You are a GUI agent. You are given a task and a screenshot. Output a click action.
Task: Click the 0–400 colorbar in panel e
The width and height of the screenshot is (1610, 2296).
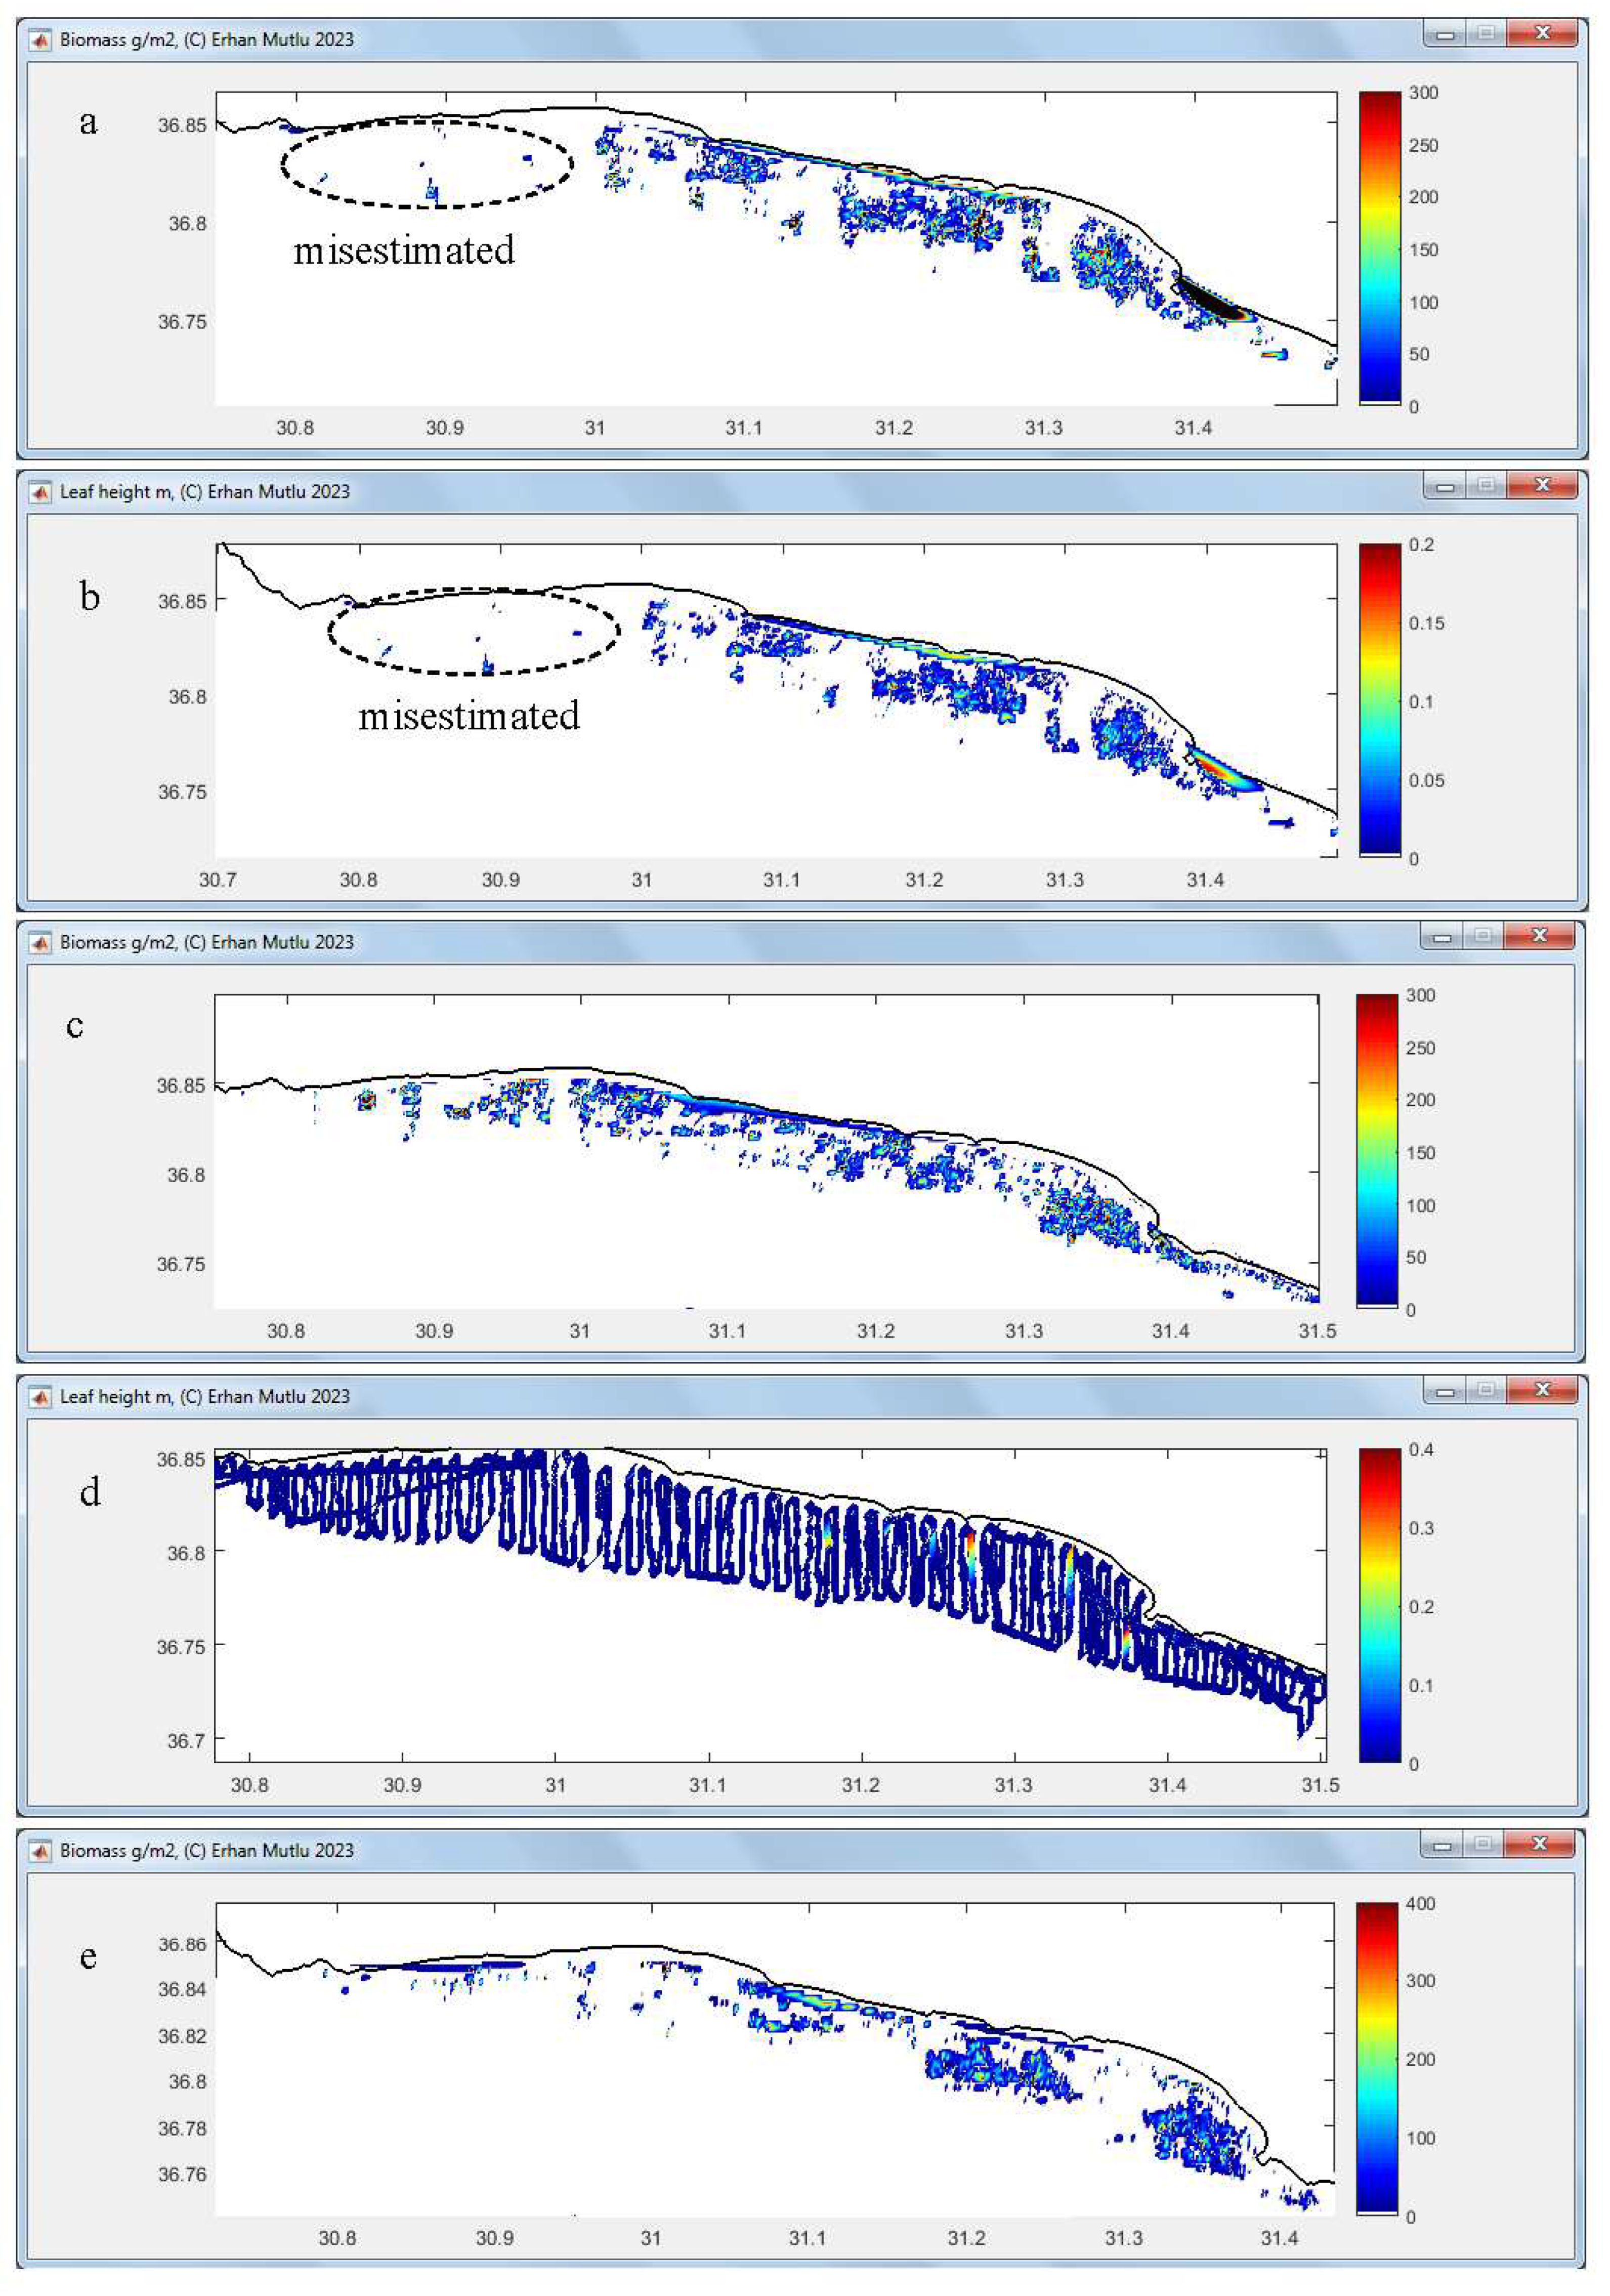1376,2059
